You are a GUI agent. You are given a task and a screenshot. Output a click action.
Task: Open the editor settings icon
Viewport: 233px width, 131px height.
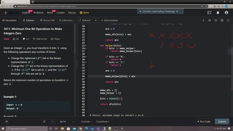point(222,20)
